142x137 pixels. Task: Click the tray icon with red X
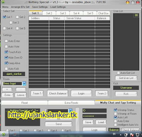point(132,135)
